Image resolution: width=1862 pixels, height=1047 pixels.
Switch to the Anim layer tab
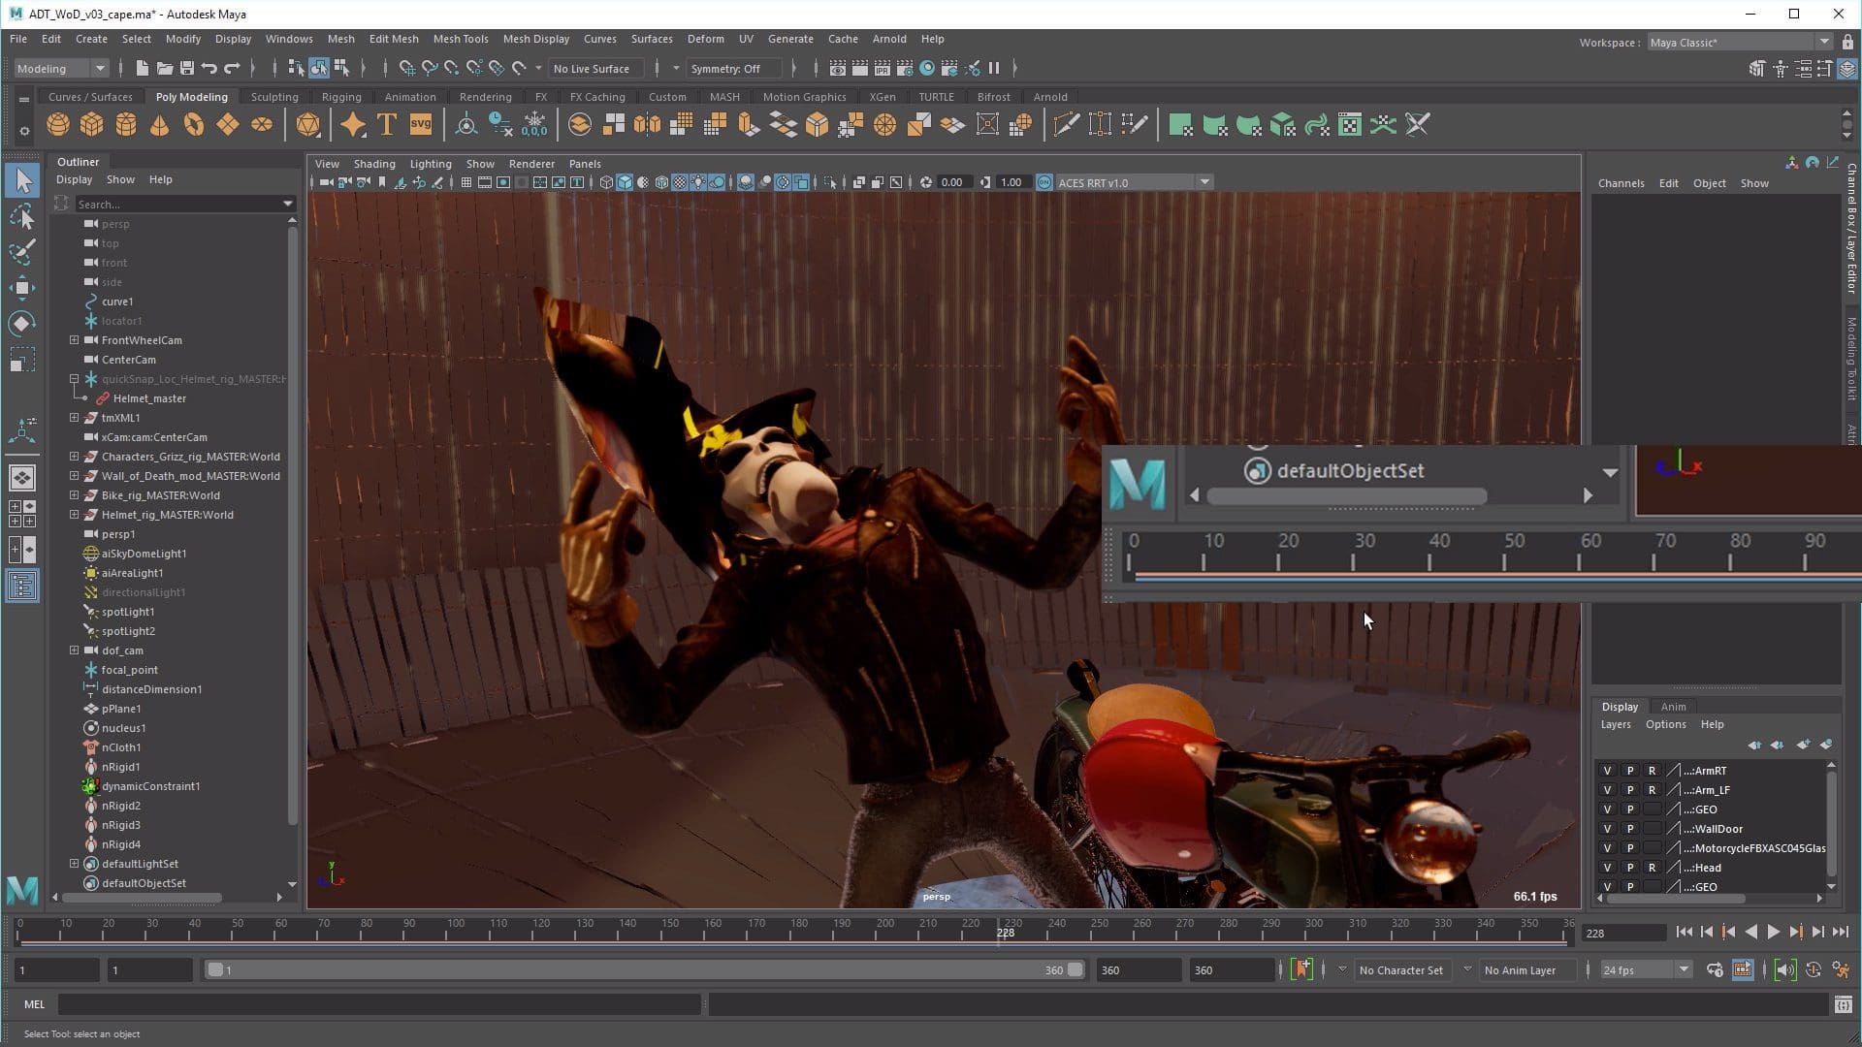click(x=1673, y=707)
